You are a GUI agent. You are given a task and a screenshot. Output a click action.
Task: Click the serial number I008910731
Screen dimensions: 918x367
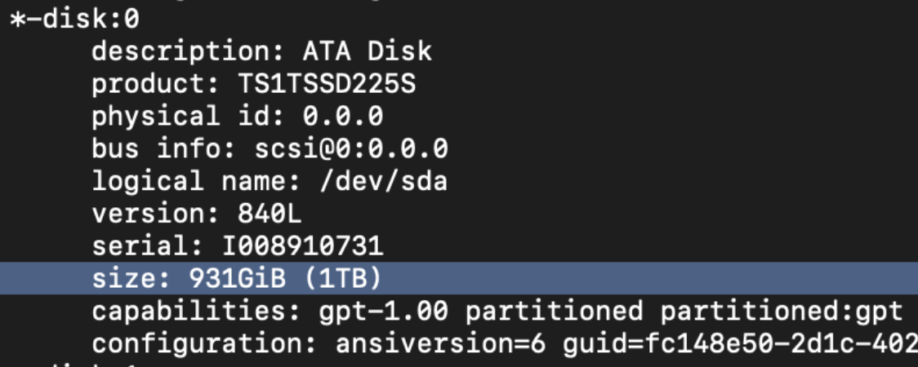[301, 245]
